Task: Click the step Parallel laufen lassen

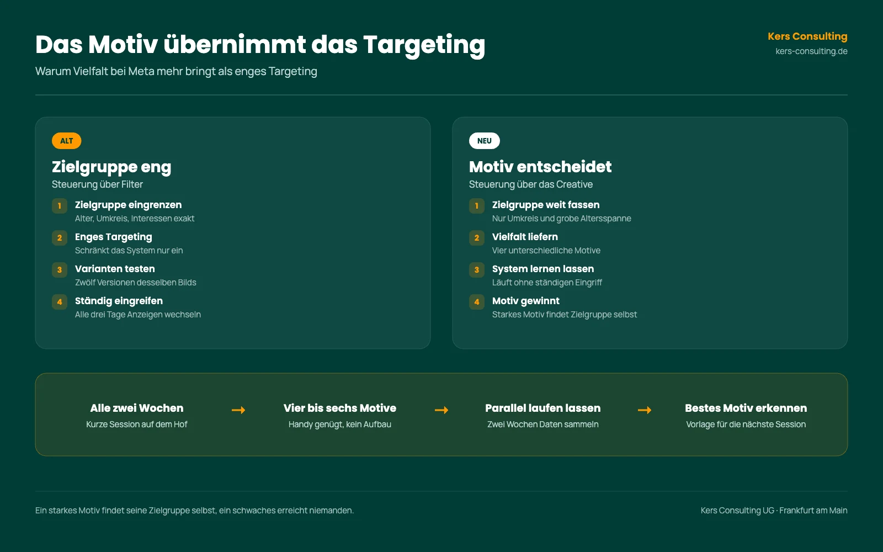Action: pos(543,408)
